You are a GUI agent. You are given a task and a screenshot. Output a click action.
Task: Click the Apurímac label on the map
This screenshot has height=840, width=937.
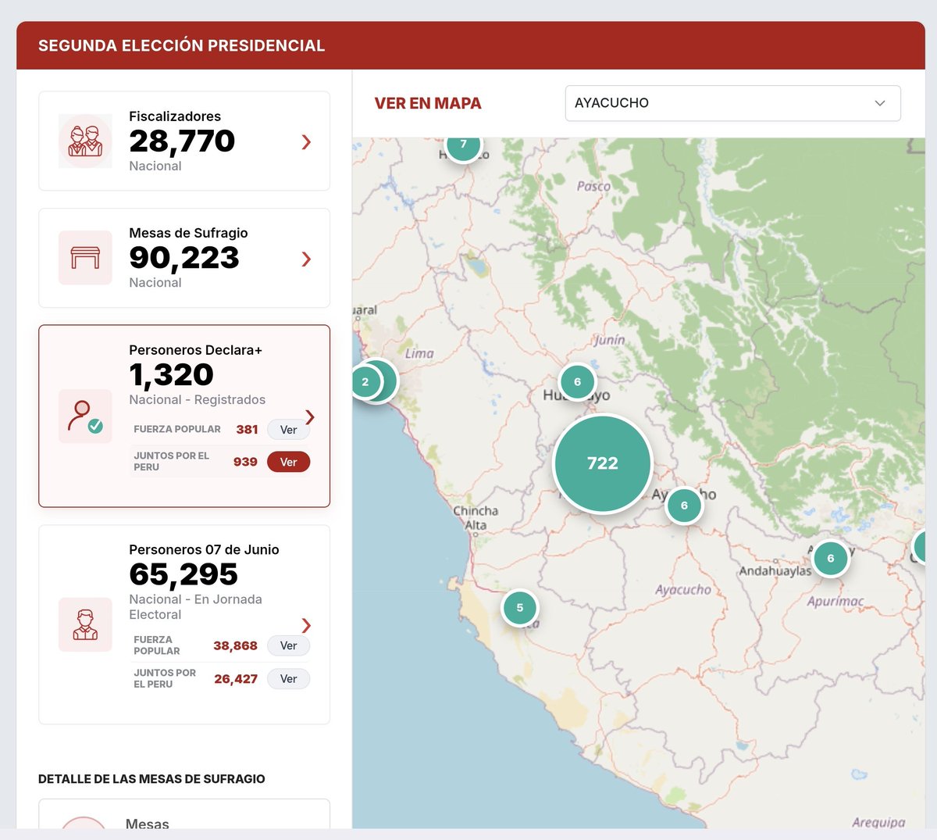tap(835, 602)
